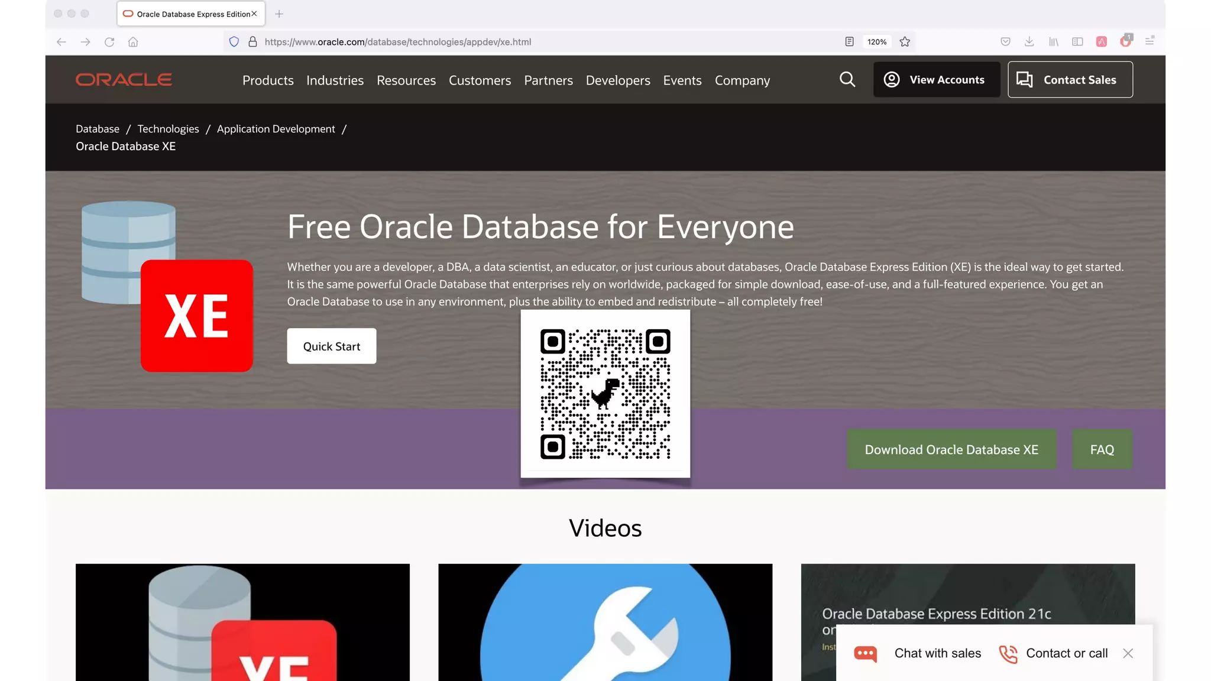Viewport: 1211px width, 681px height.
Task: Toggle reader view icon in address bar
Action: click(x=849, y=42)
